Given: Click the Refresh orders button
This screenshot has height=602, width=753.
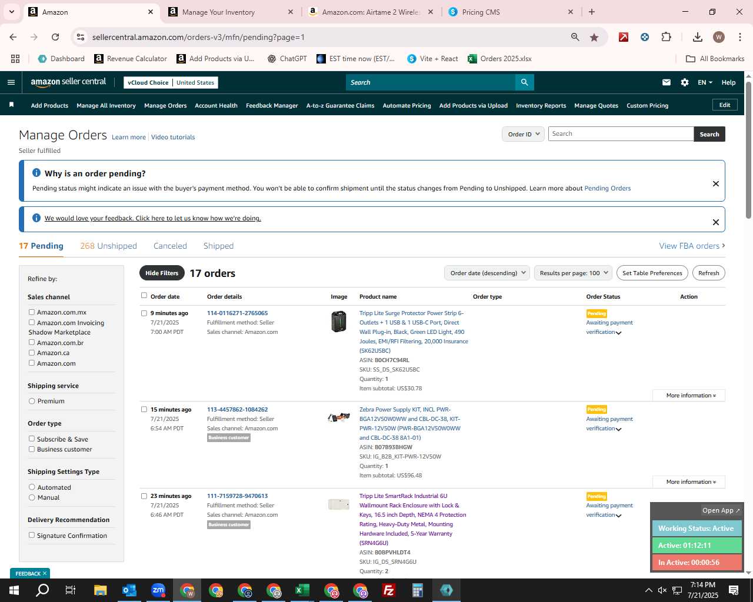Looking at the screenshot, I should click(x=708, y=273).
